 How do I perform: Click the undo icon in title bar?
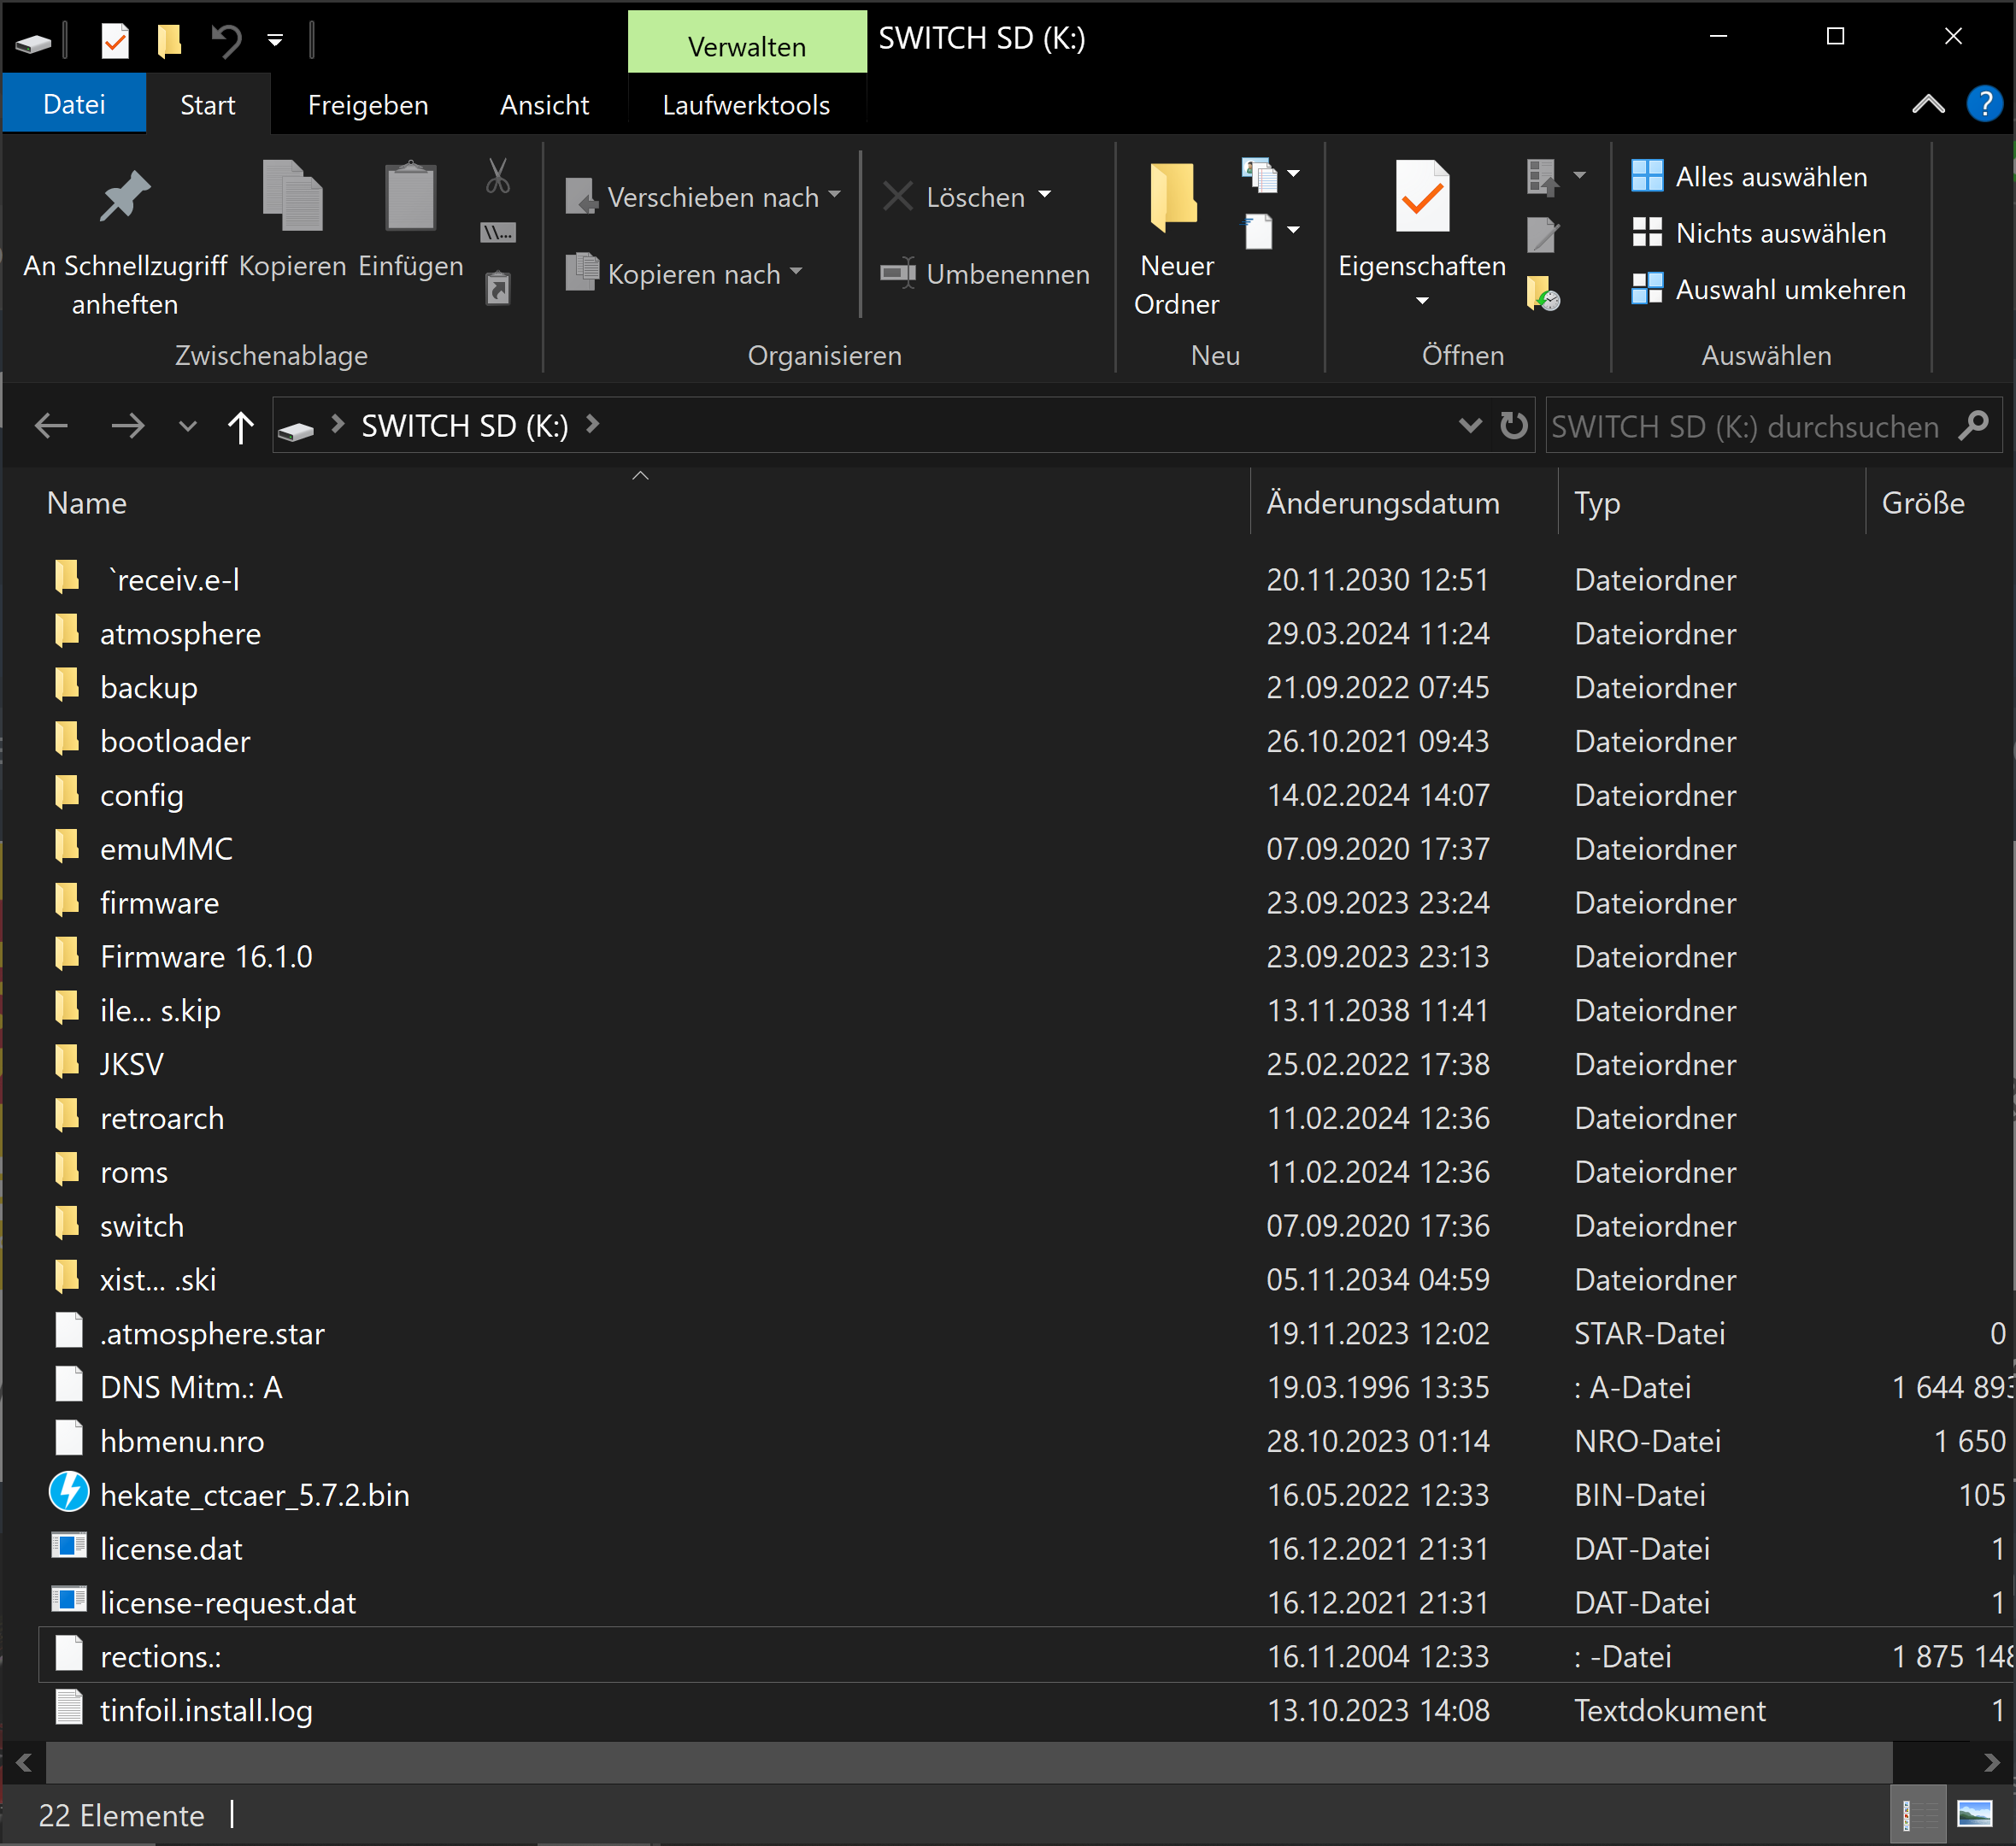click(226, 40)
